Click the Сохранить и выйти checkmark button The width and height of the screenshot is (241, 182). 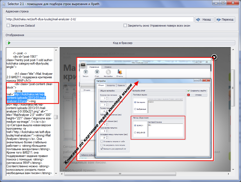(x=197, y=91)
